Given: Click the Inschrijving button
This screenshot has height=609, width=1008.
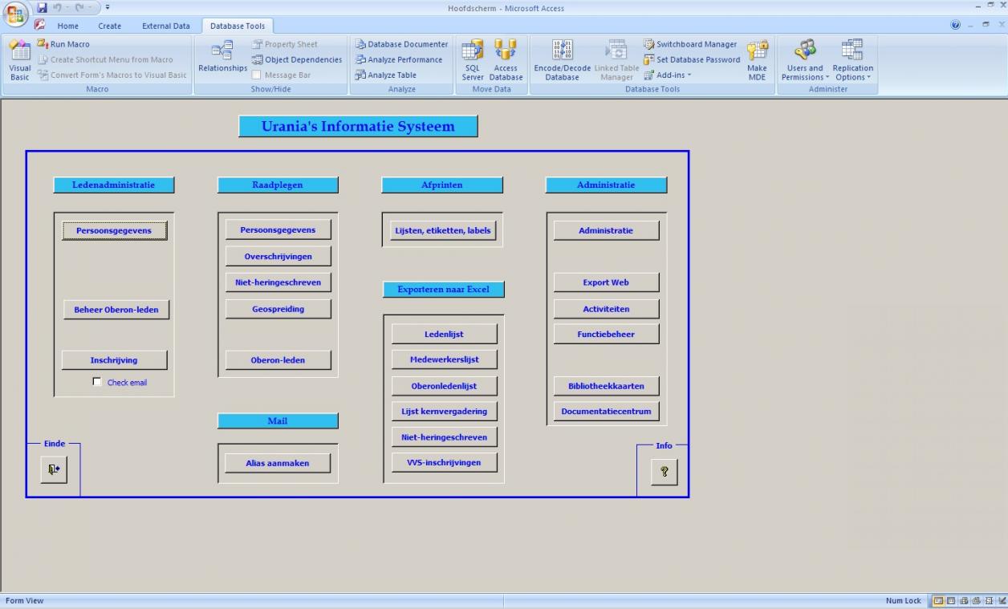Looking at the screenshot, I should pos(114,360).
